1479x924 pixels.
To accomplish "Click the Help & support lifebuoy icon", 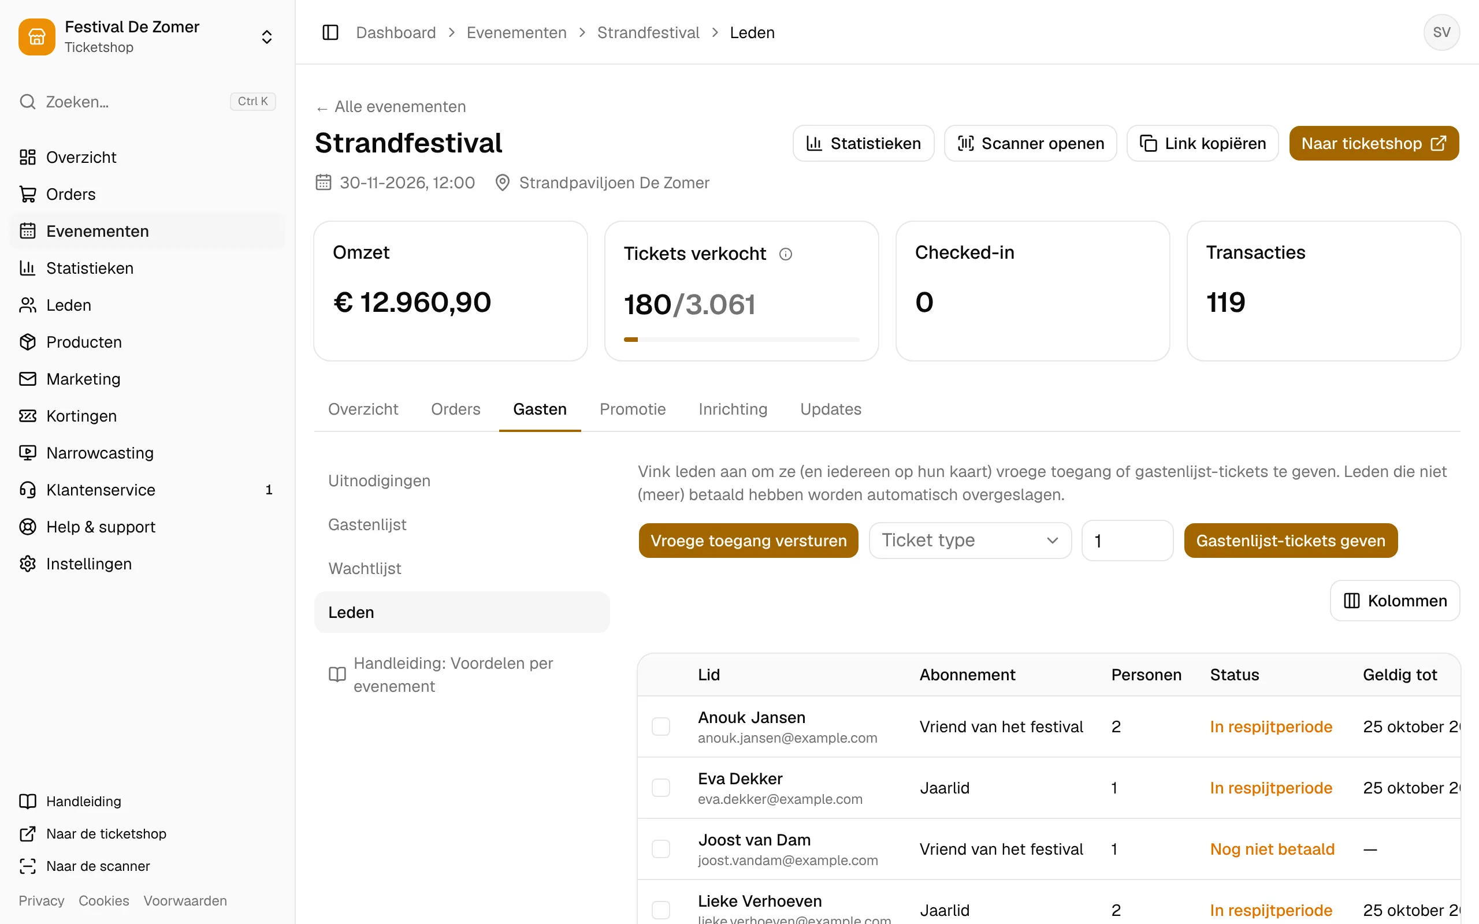I will tap(28, 527).
